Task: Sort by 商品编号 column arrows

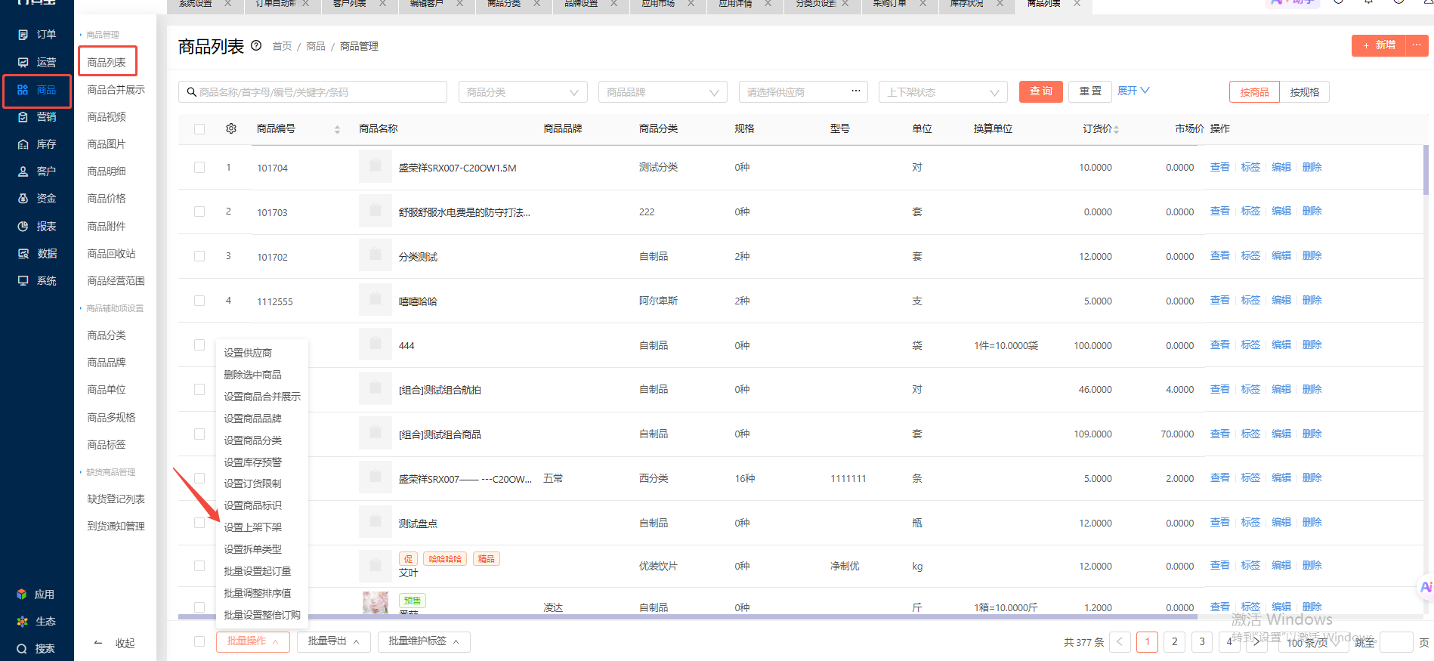Action: pyautogui.click(x=337, y=129)
